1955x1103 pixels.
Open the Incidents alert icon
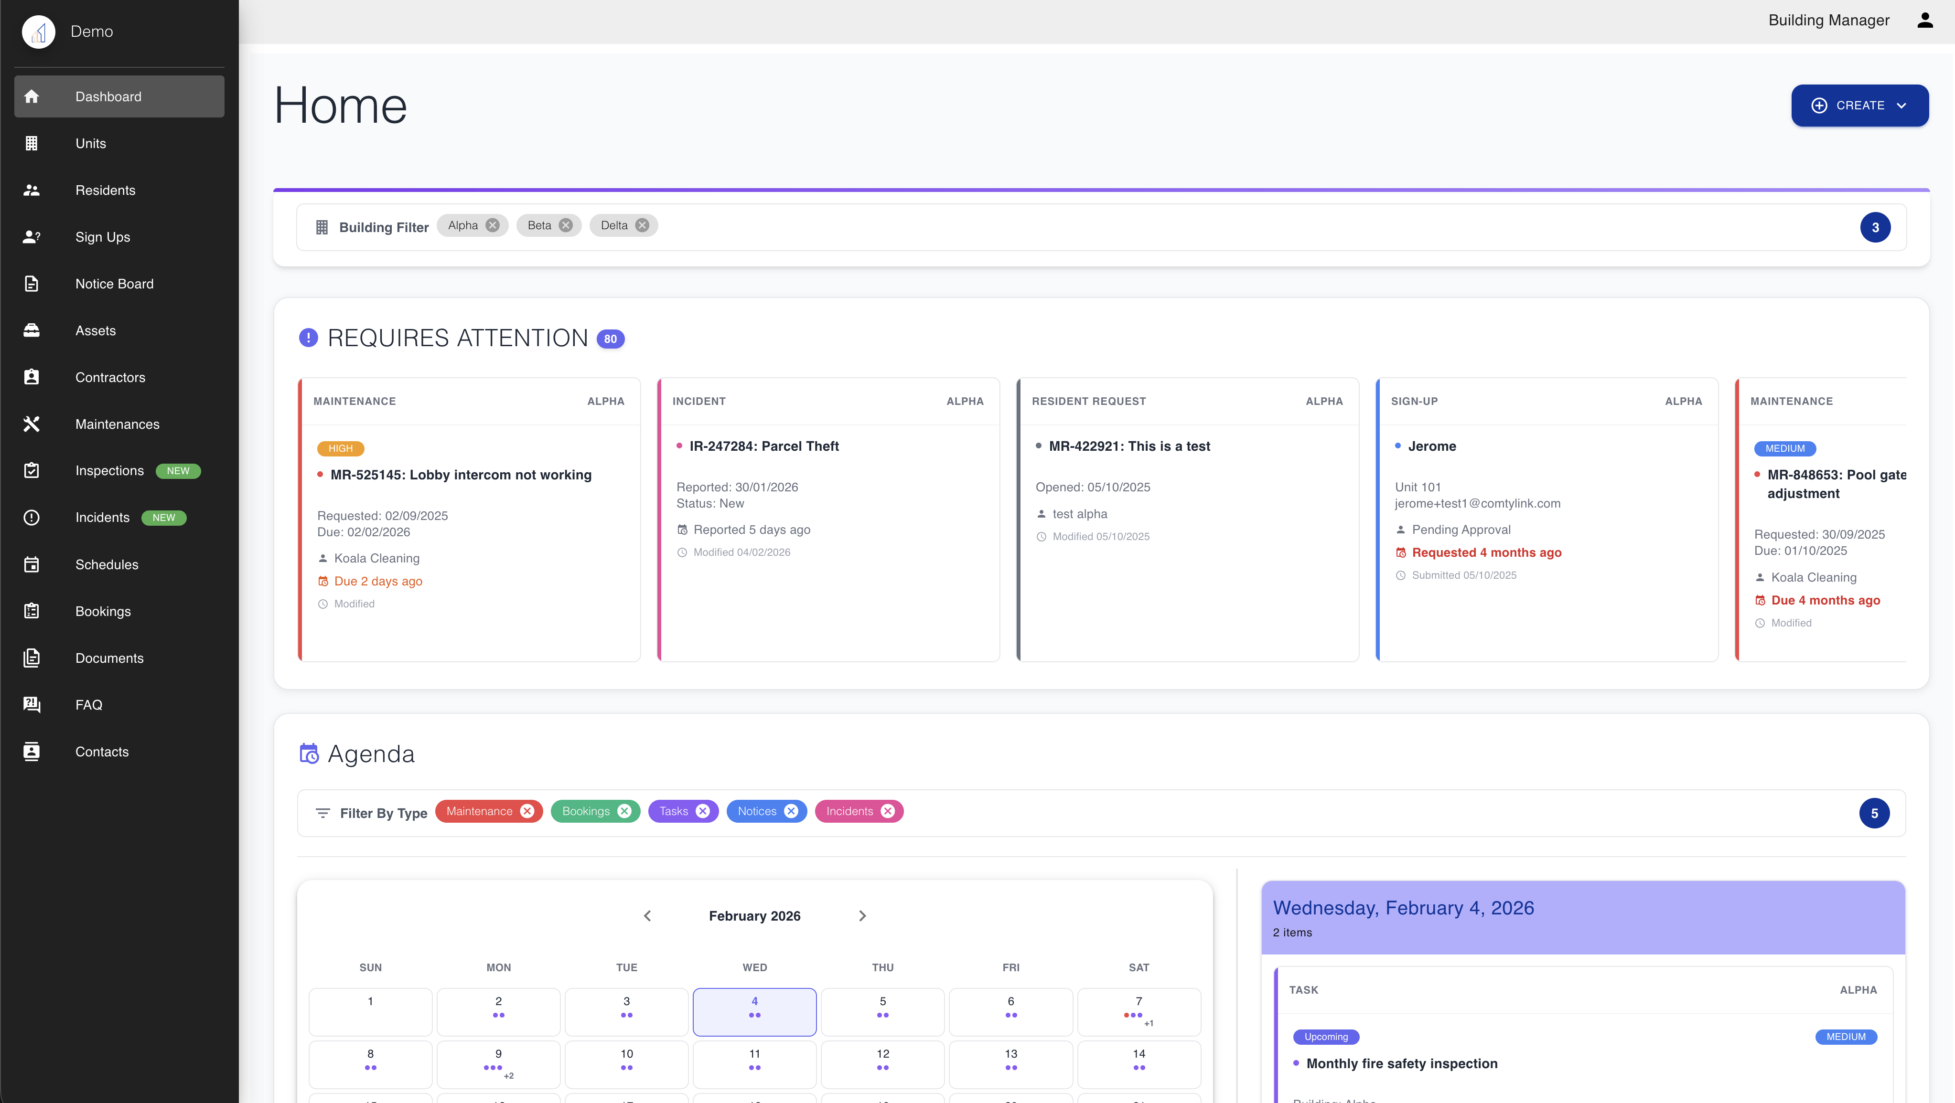(x=32, y=518)
